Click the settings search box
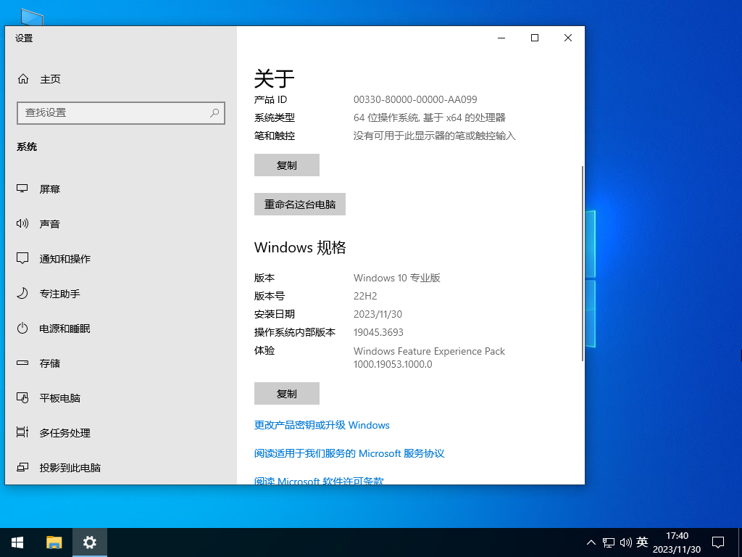This screenshot has height=557, width=742. (x=121, y=113)
